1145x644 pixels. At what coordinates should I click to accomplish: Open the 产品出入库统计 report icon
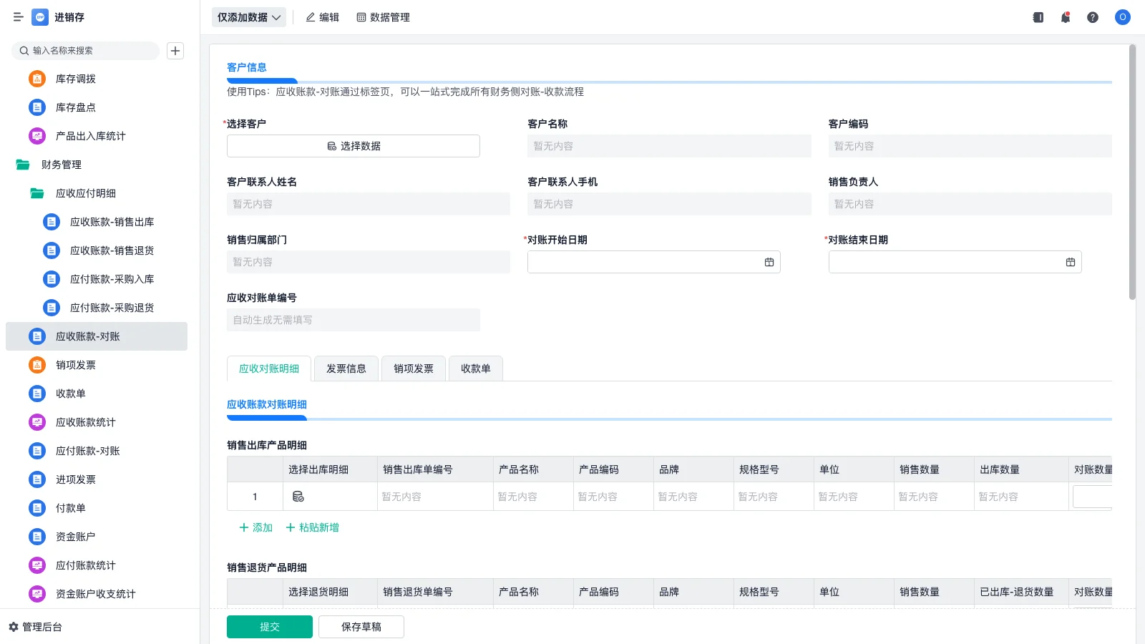[37, 136]
